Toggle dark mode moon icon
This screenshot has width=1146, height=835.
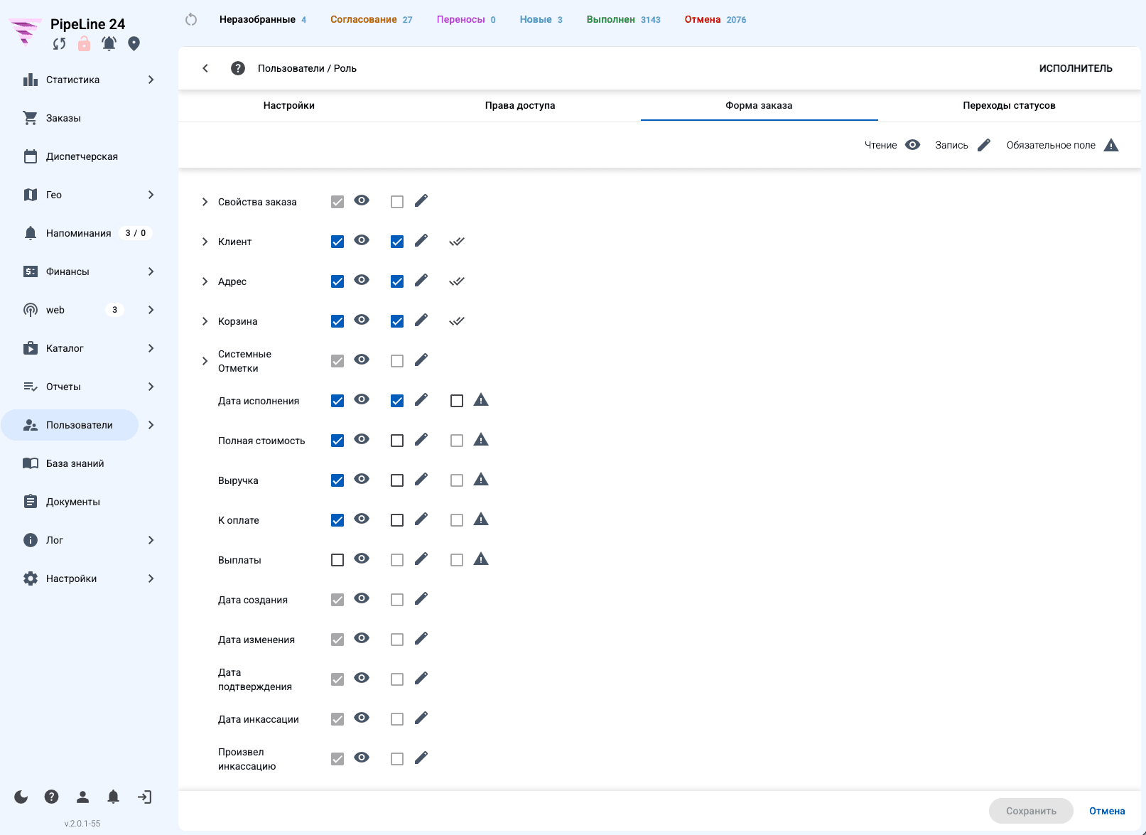click(x=21, y=797)
